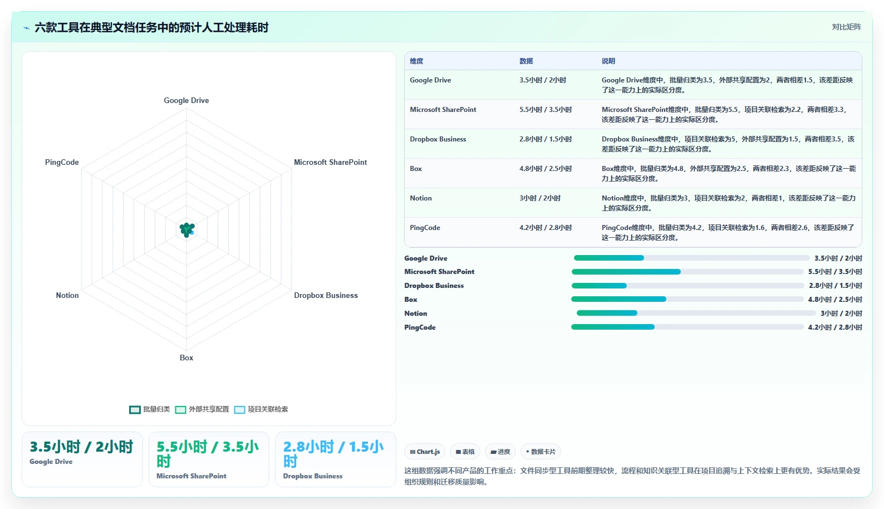The height and width of the screenshot is (509, 884).
Task: Click the Box progress bar
Action: 687,299
